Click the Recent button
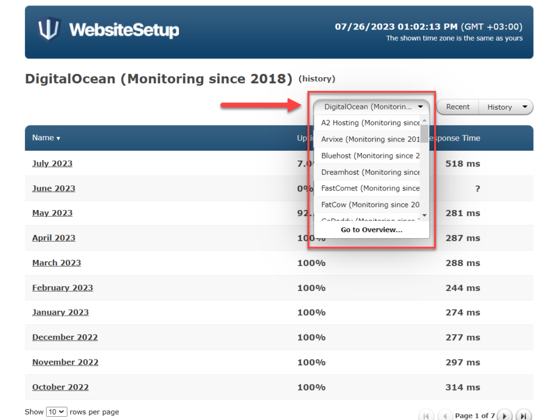This screenshot has height=420, width=557. click(457, 107)
